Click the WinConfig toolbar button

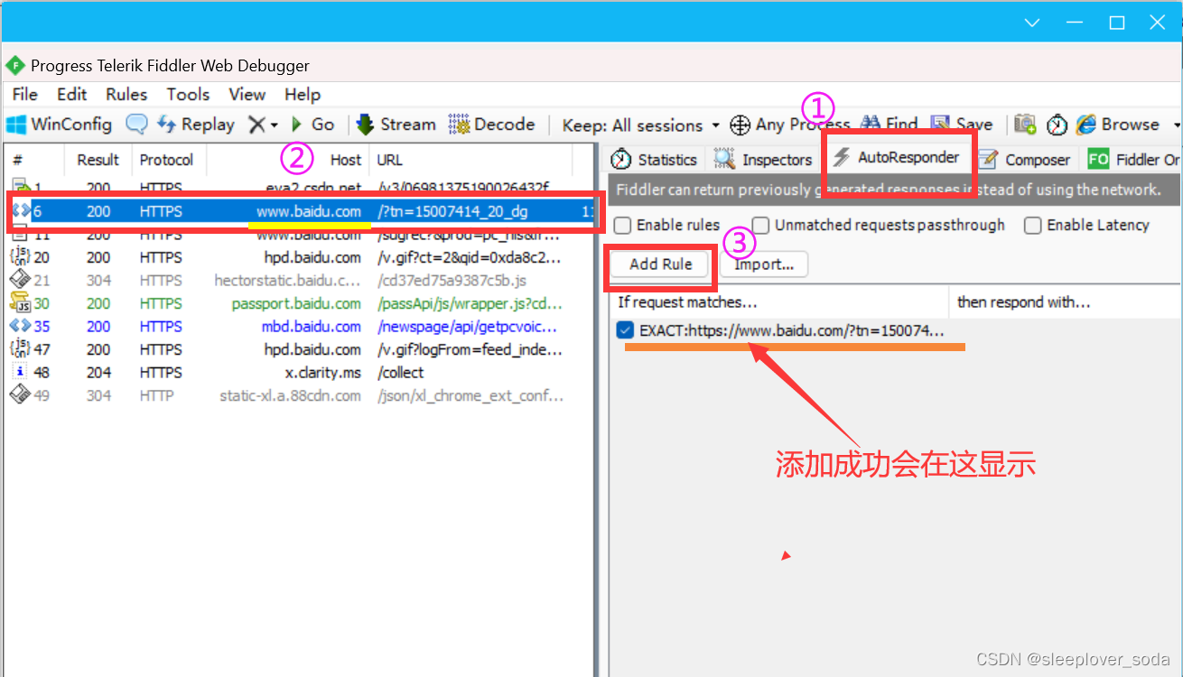(59, 125)
